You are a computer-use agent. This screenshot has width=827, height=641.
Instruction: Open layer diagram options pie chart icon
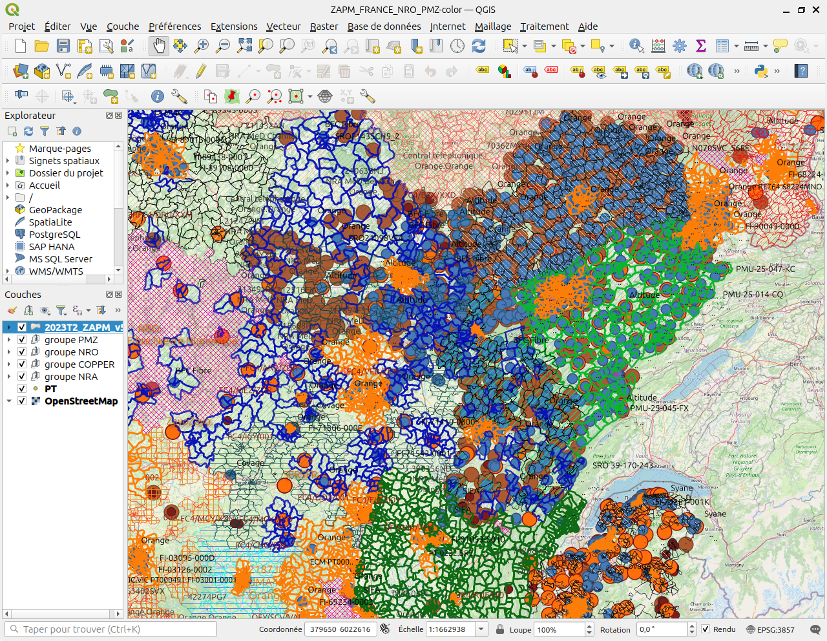coord(504,71)
